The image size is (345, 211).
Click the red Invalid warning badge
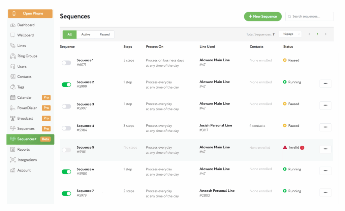302,148
